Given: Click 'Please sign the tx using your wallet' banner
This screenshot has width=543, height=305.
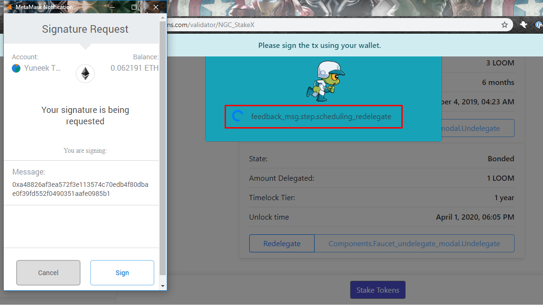Looking at the screenshot, I should pos(319,46).
